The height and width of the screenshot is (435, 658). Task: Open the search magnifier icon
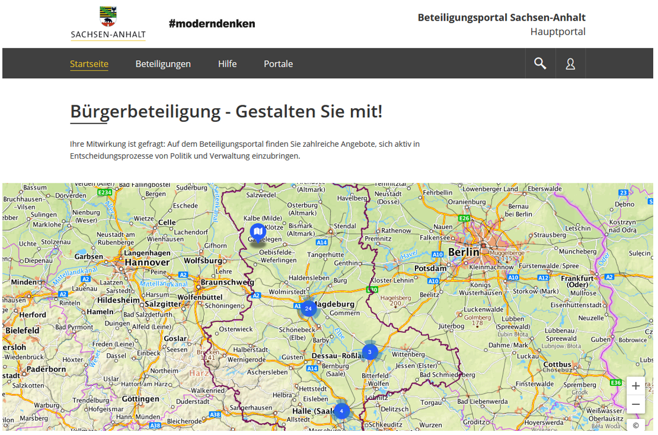point(540,63)
